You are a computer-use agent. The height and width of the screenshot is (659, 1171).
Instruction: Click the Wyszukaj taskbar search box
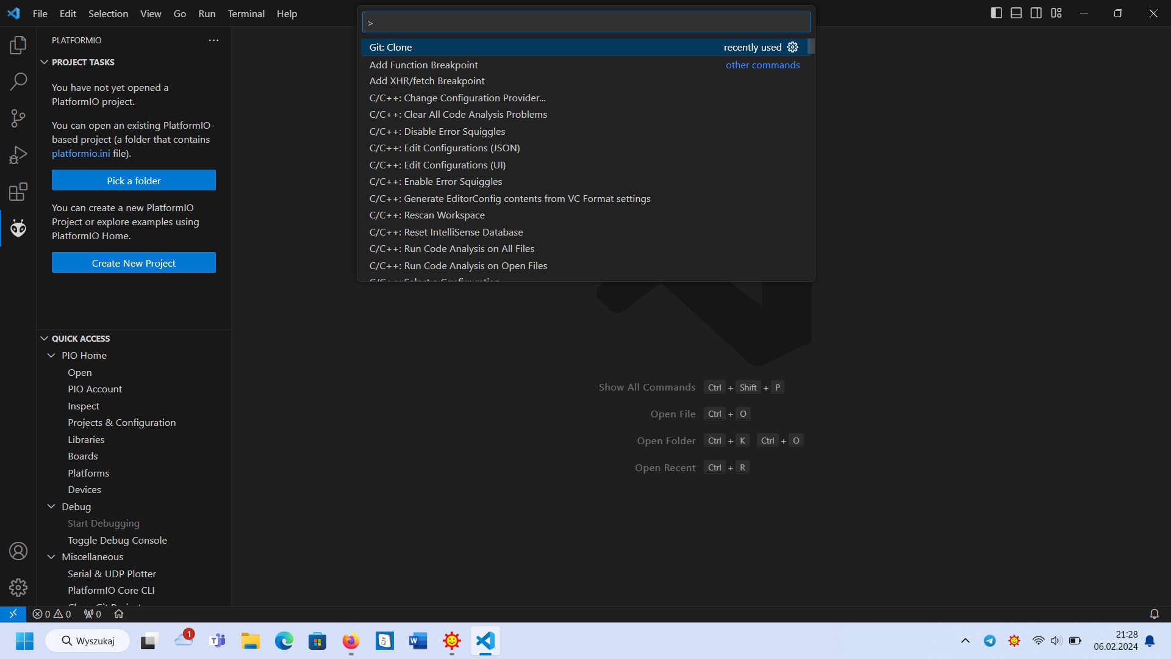click(x=88, y=641)
